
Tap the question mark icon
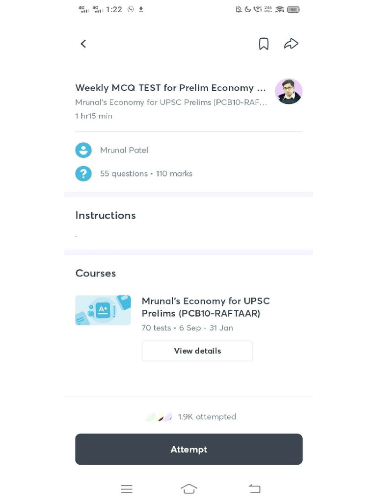[x=83, y=174]
